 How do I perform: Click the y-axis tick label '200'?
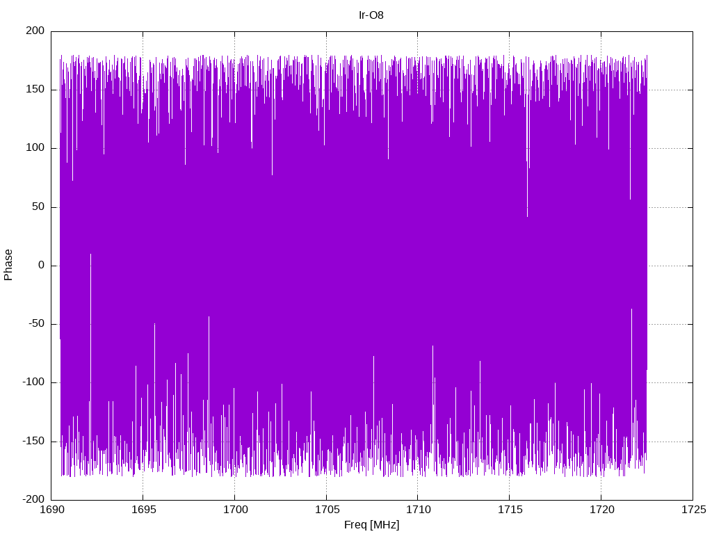coord(35,31)
